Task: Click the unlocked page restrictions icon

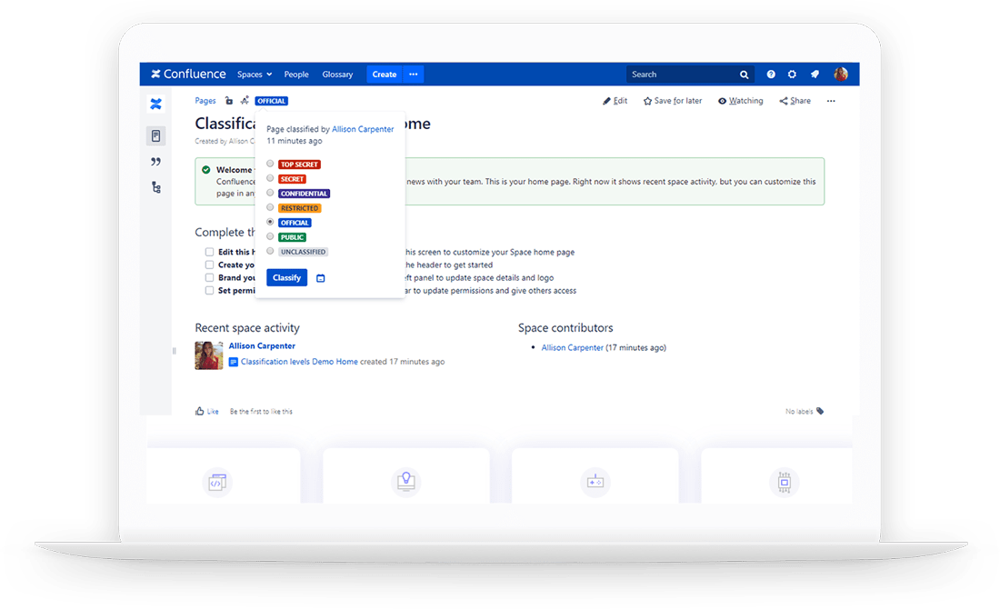Action: pos(229,101)
